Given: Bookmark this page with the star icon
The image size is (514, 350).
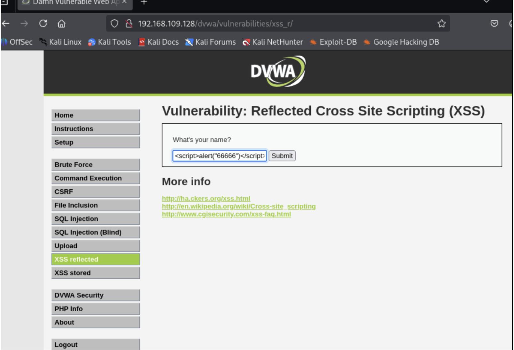Looking at the screenshot, I should click(442, 23).
